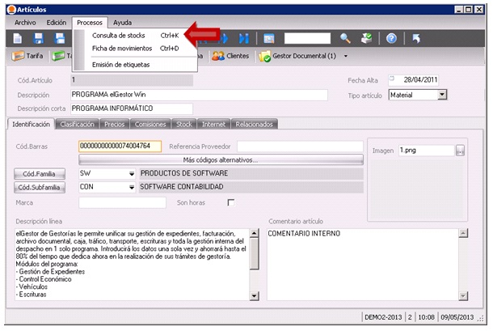Click the search magnifier icon in toolbar
This screenshot has width=493, height=331.
click(345, 38)
